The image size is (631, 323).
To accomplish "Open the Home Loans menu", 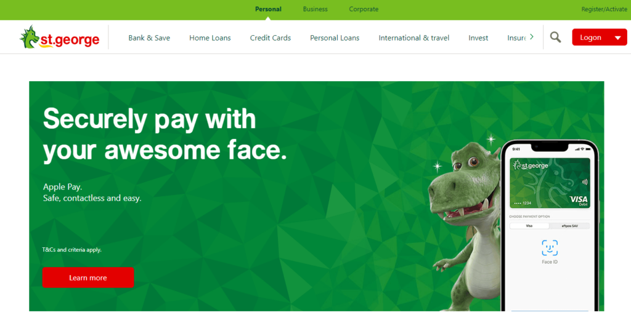I will [x=210, y=38].
